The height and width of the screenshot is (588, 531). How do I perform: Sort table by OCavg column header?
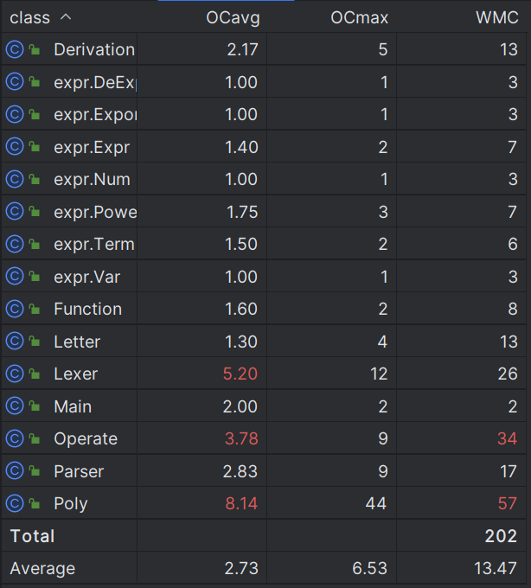coord(233,17)
